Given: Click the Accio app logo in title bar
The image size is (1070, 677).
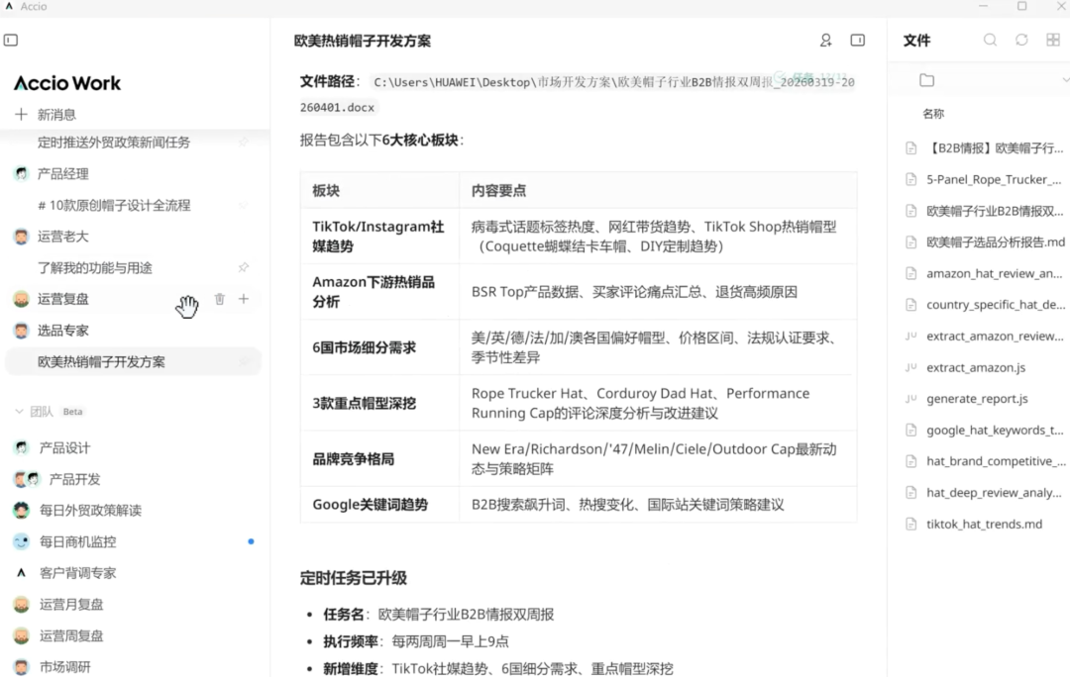Looking at the screenshot, I should 9,6.
